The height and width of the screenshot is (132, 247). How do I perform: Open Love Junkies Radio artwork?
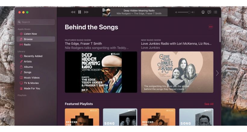pos(177,72)
